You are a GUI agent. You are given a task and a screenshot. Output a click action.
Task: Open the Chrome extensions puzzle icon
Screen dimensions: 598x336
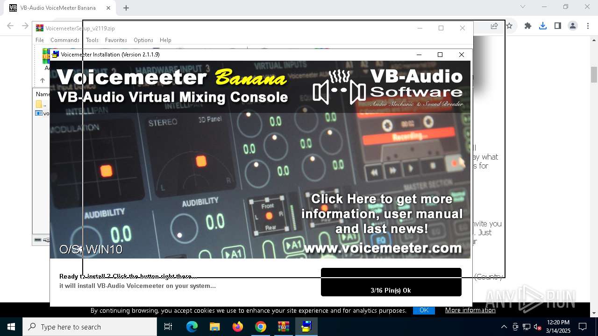click(528, 26)
